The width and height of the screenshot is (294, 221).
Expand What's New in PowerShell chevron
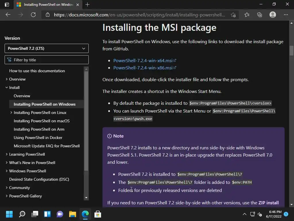coord(7,163)
